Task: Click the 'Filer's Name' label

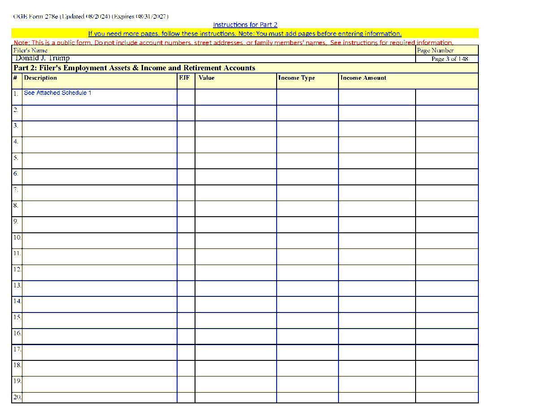Action: click(30, 50)
